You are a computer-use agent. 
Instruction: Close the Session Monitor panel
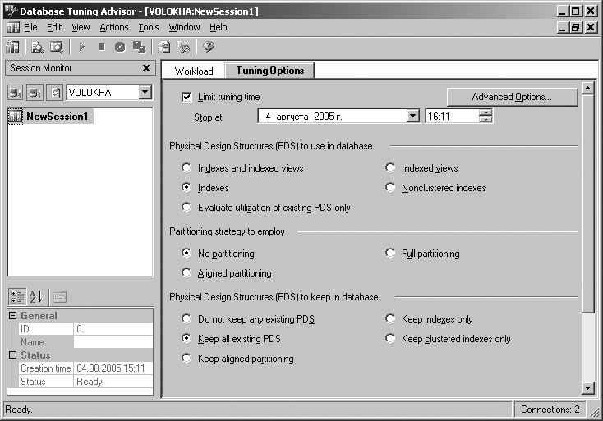coord(146,68)
